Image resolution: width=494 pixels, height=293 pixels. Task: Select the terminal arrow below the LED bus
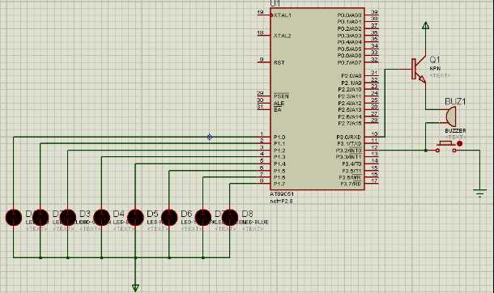[135, 287]
